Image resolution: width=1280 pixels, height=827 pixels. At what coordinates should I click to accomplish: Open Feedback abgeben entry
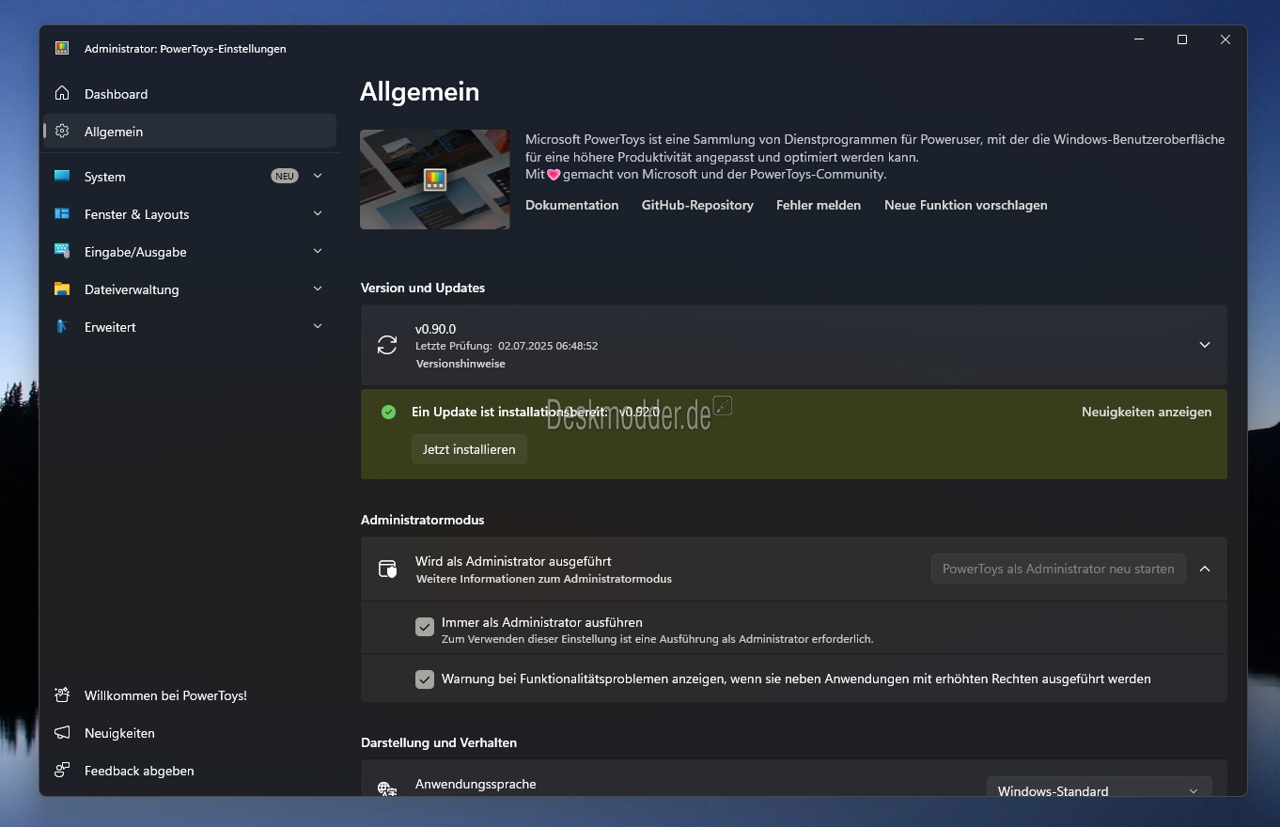click(190, 771)
